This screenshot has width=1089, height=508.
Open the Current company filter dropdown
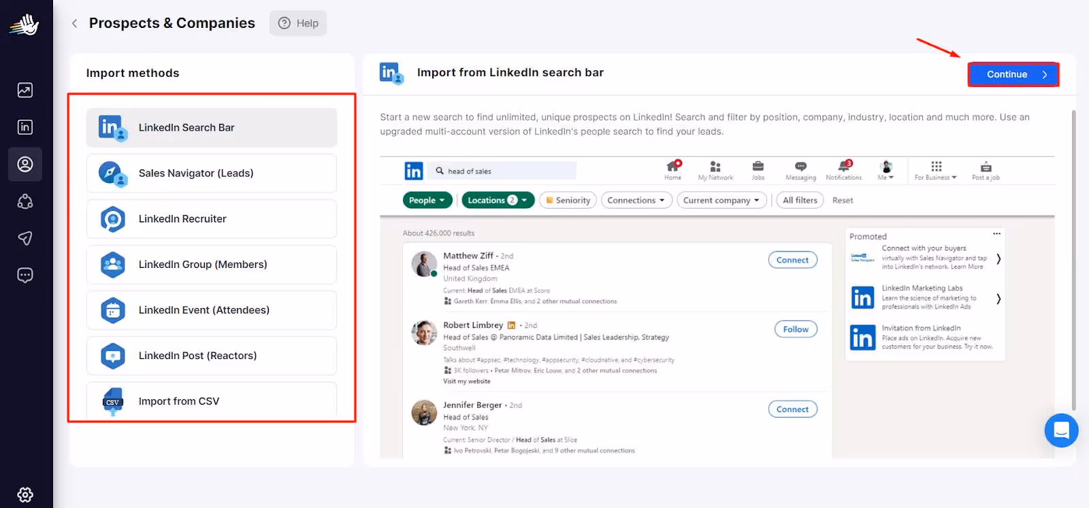tap(721, 200)
